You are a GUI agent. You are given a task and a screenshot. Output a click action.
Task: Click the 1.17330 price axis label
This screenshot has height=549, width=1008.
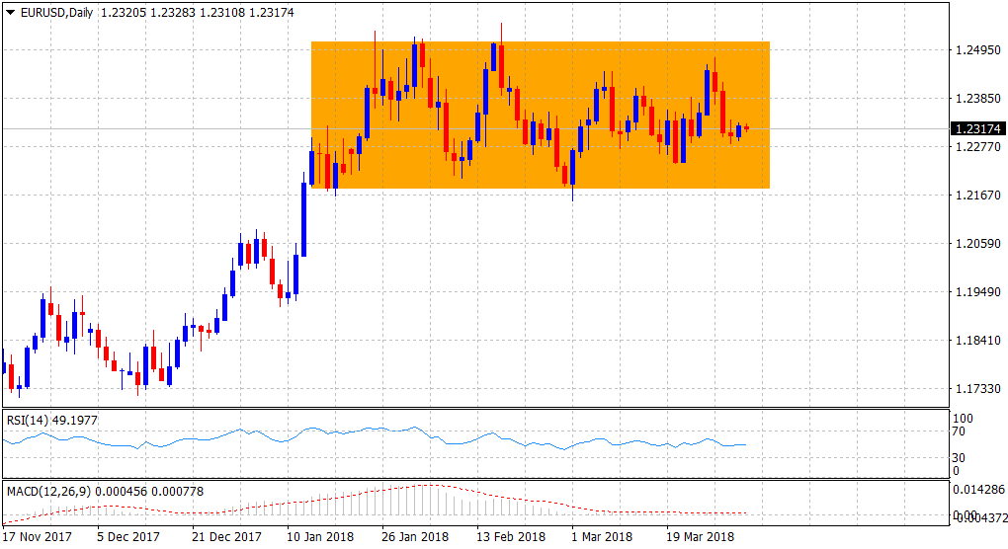click(977, 388)
